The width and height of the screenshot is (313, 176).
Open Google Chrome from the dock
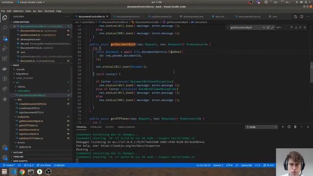[x=22, y=172]
